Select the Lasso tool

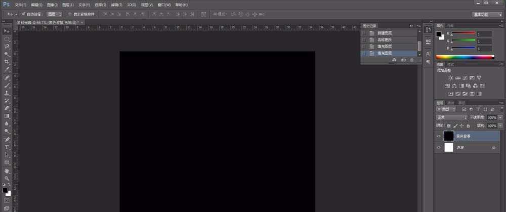[7, 46]
